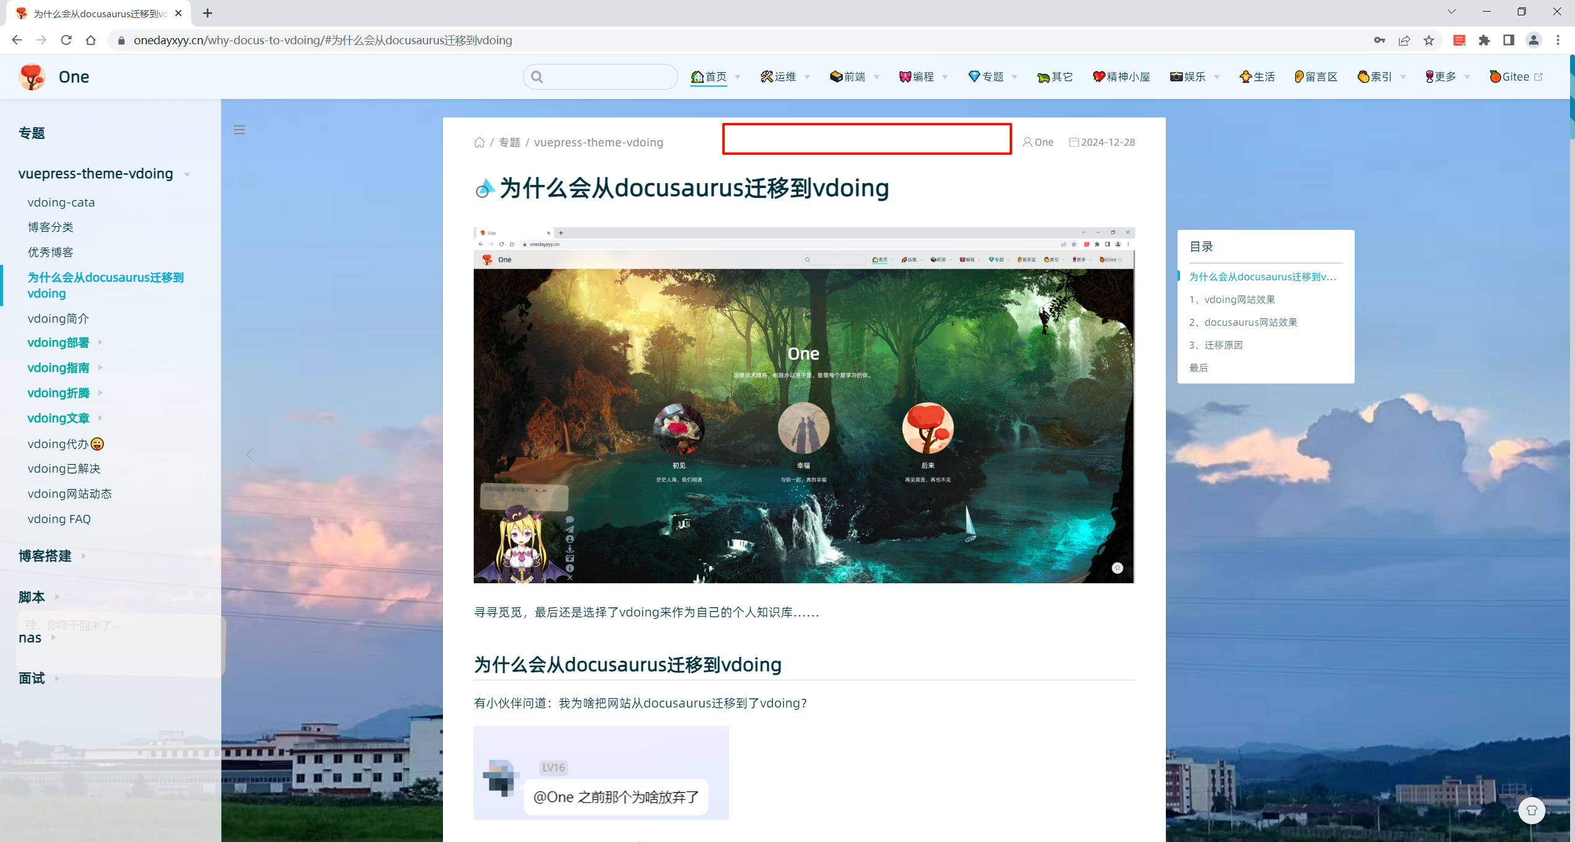The width and height of the screenshot is (1575, 842).
Task: Open vdoing网站动态 sidebar page
Action: point(70,494)
